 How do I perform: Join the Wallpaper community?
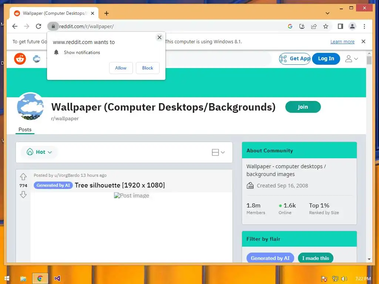coord(303,107)
